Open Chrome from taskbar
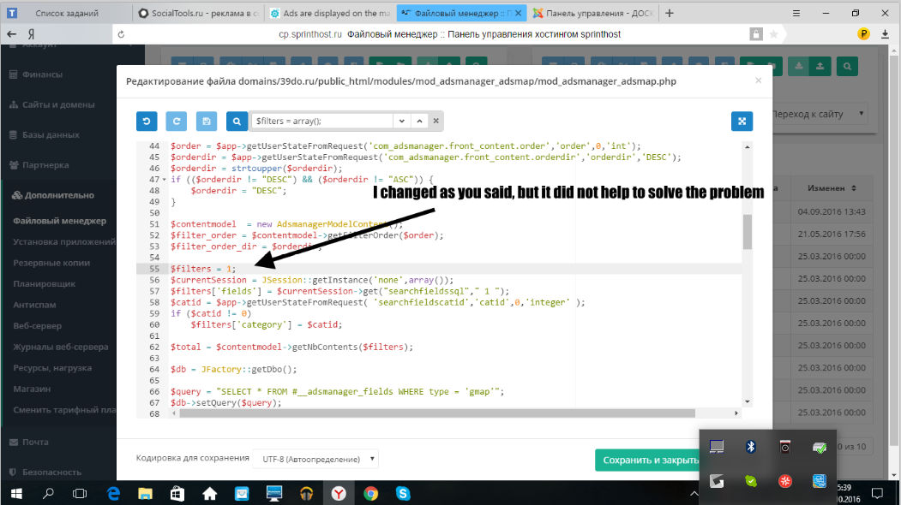 click(370, 494)
